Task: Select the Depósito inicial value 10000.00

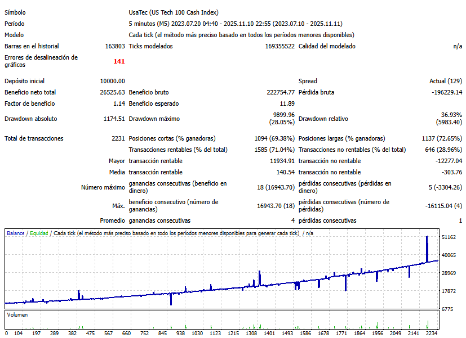Action: pyautogui.click(x=112, y=82)
